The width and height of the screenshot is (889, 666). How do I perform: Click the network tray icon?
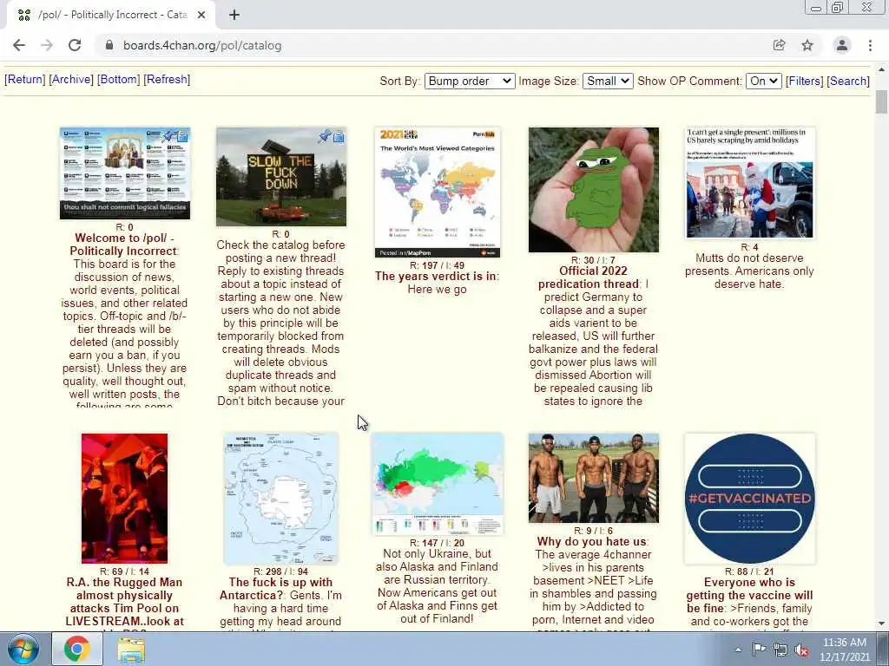pyautogui.click(x=780, y=650)
